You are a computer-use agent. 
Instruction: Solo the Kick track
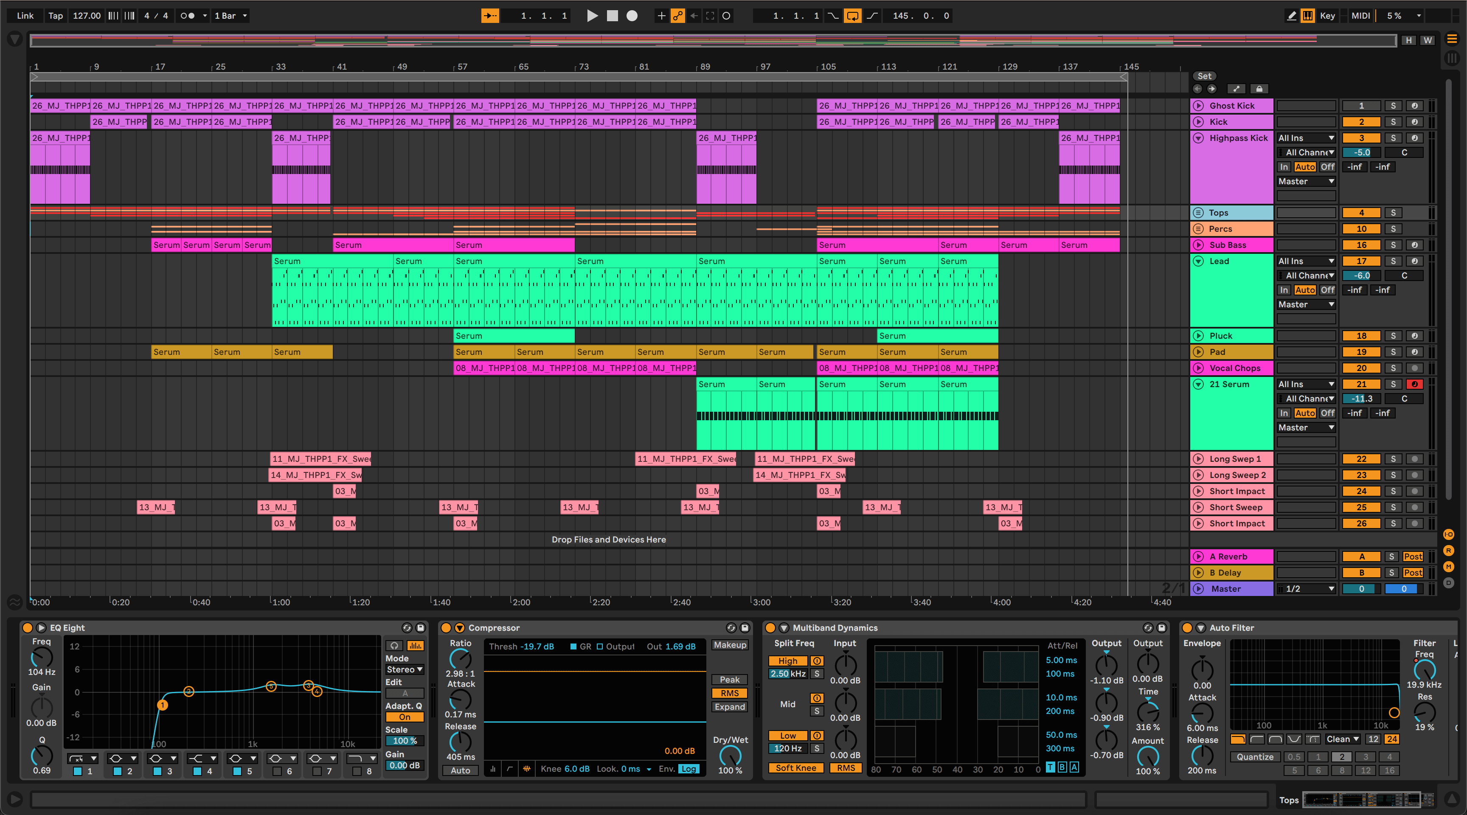pyautogui.click(x=1393, y=122)
